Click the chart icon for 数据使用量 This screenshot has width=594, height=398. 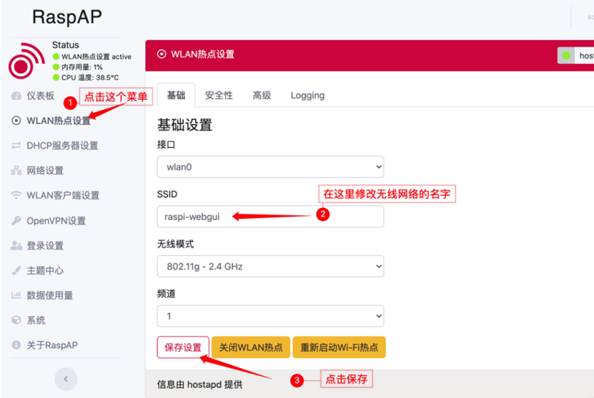click(16, 295)
